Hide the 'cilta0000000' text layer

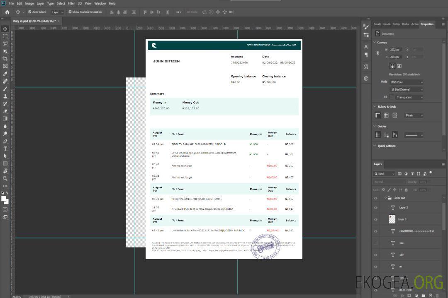[376, 231]
